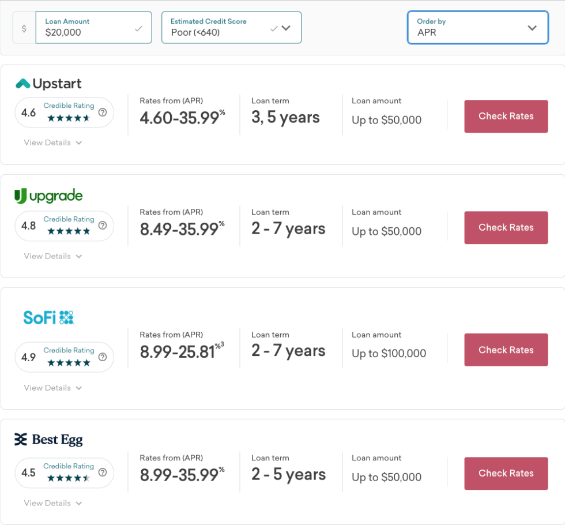Image resolution: width=565 pixels, height=525 pixels.
Task: Click Check Rates for Best Egg
Action: (x=506, y=473)
